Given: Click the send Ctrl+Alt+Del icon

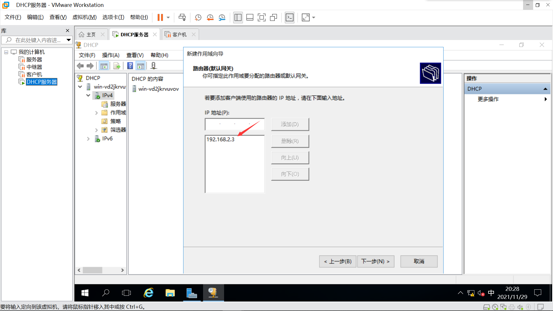Looking at the screenshot, I should 182,18.
